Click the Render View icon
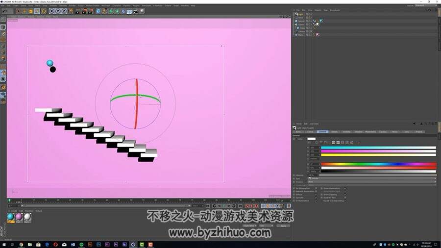 [x=78, y=11]
